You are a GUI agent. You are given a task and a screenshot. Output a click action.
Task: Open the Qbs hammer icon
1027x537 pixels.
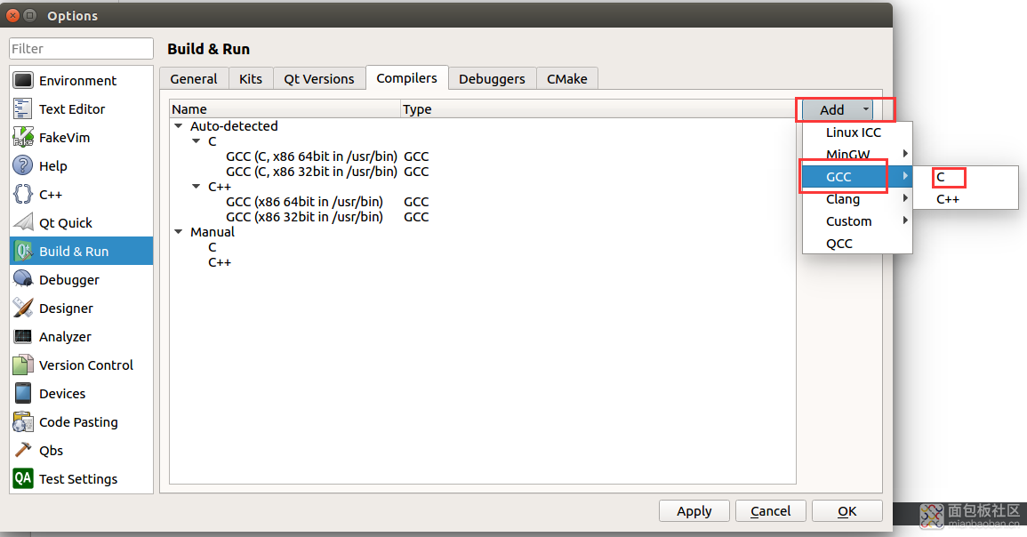[23, 451]
